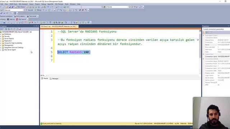Image resolution: width=230 pixels, height=129 pixels.
Task: Expand the Security folder
Action: (x=1, y=36)
